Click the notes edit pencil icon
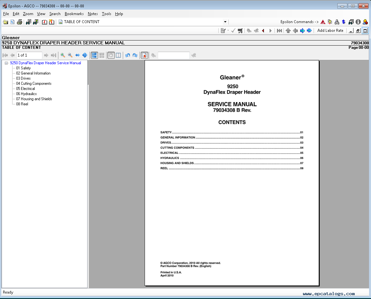The image size is (371, 299). [x=223, y=31]
